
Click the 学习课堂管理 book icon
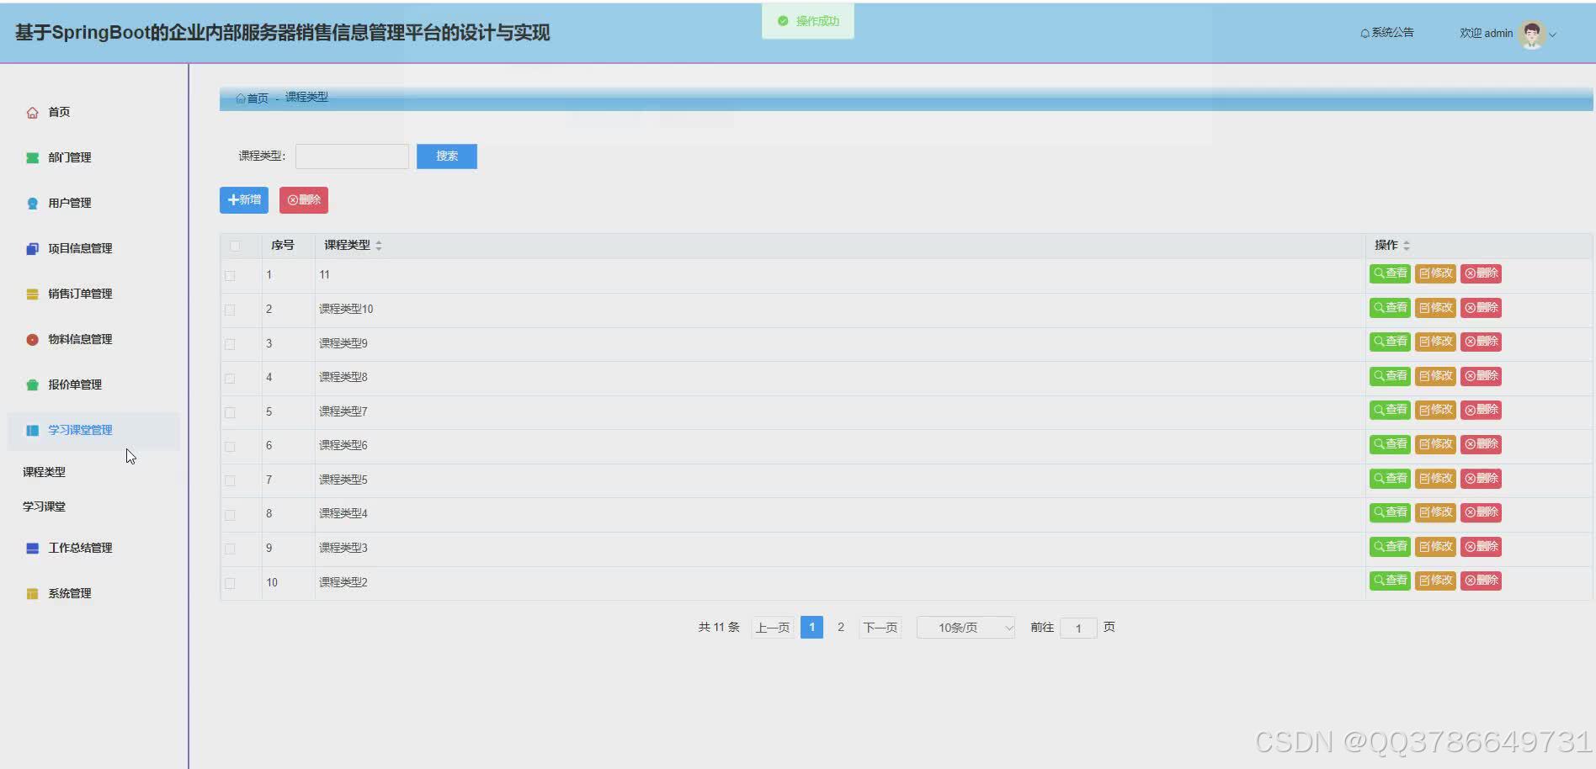click(32, 431)
